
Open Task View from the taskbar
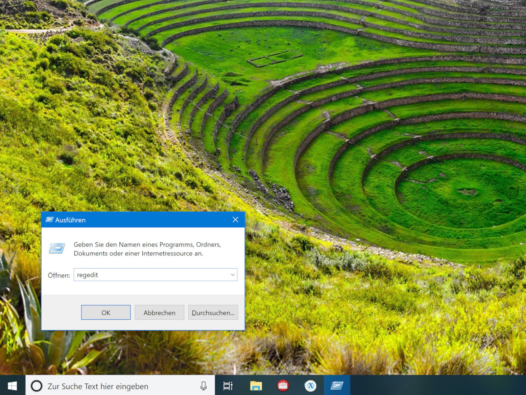point(228,386)
